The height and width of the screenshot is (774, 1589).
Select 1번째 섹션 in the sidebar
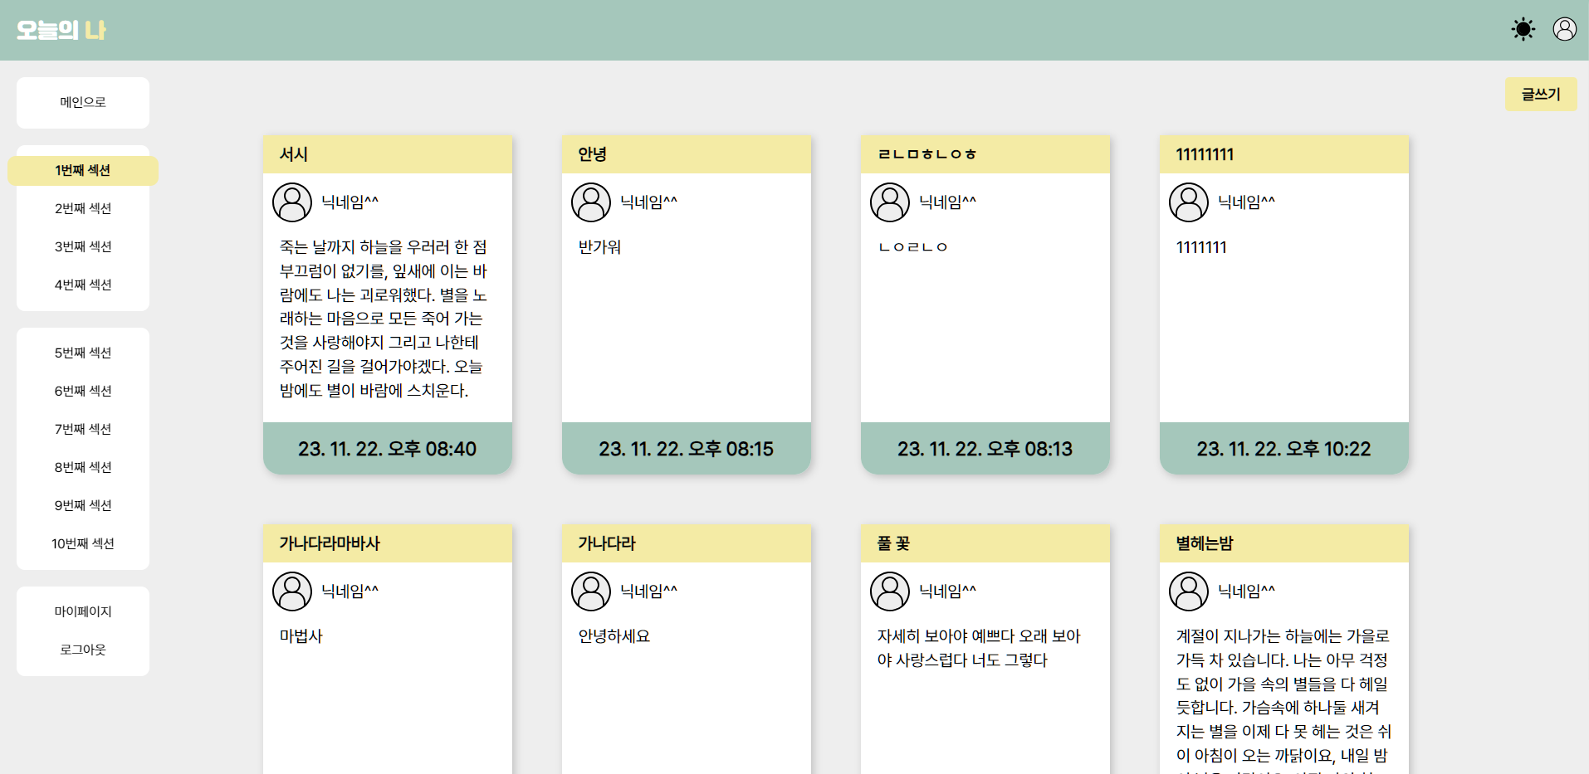tap(83, 170)
